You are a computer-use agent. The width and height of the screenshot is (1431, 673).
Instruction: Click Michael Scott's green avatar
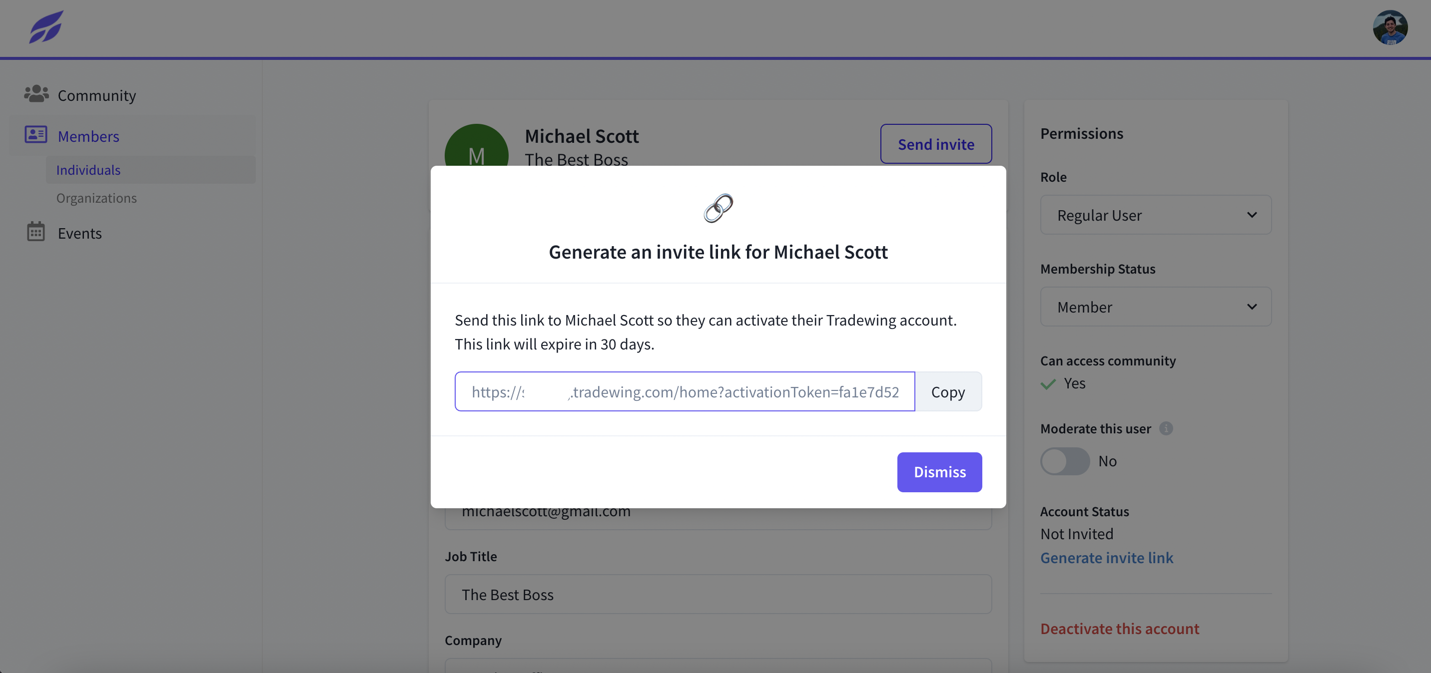[x=477, y=145]
